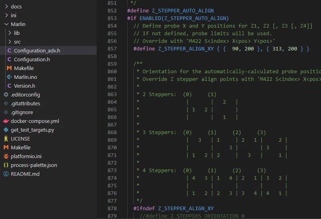Click '4 Steppers:' comment text

[x=159, y=171]
